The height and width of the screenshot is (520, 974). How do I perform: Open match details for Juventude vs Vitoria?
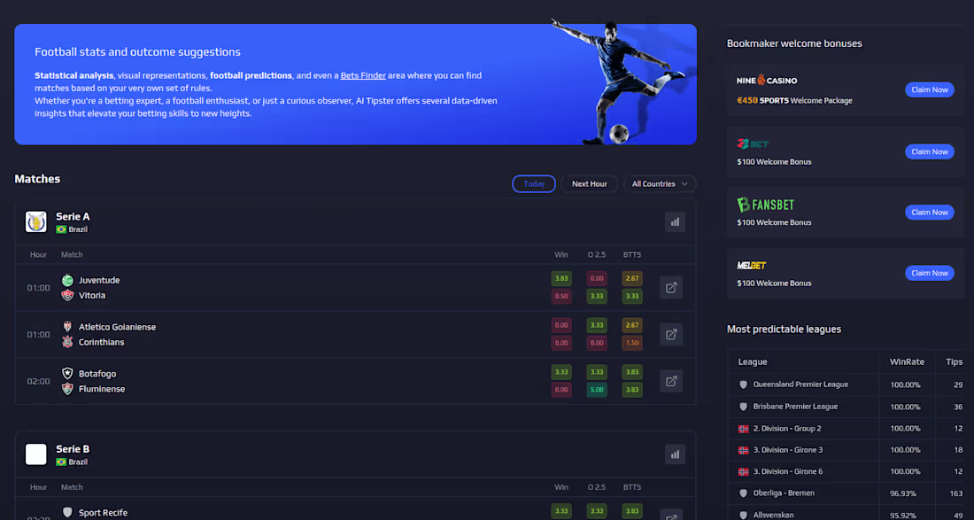tap(670, 287)
